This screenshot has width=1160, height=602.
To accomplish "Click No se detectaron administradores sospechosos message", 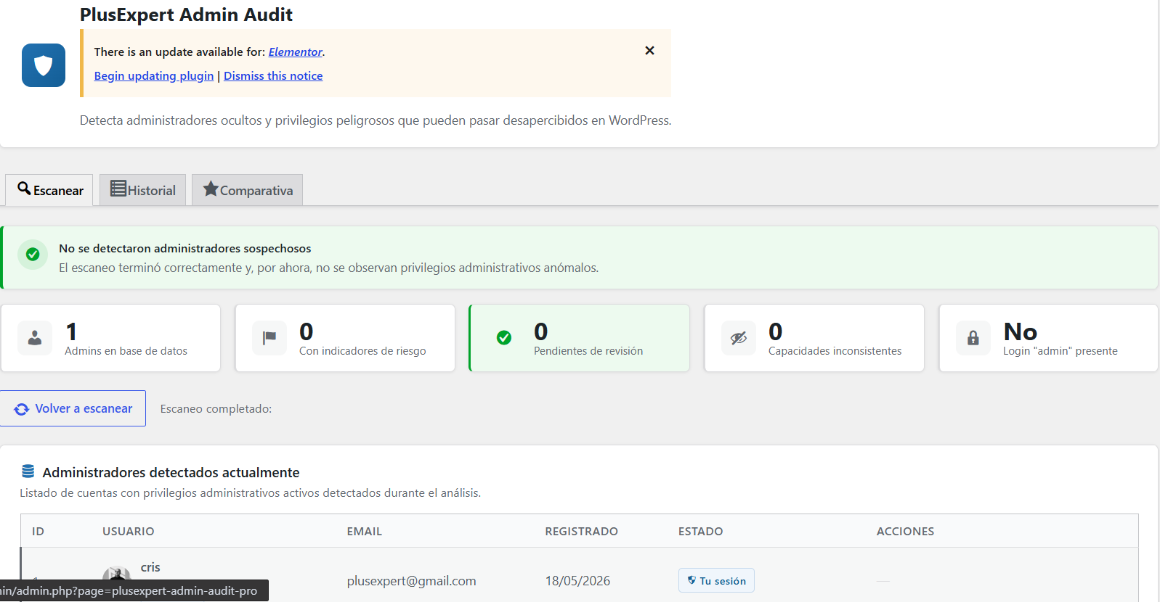I will tap(185, 249).
